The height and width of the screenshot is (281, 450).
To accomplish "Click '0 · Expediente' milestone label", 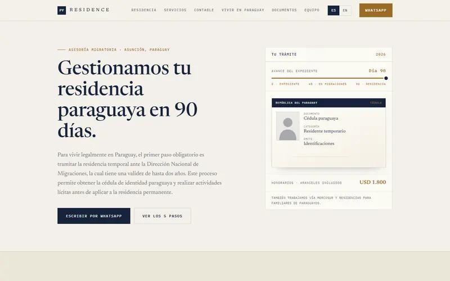I will tap(285, 84).
